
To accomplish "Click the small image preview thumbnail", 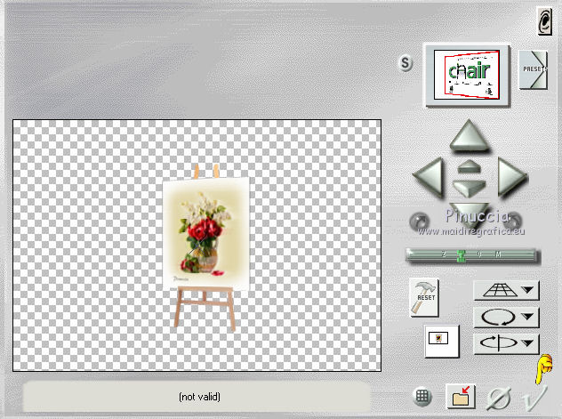I will point(442,341).
